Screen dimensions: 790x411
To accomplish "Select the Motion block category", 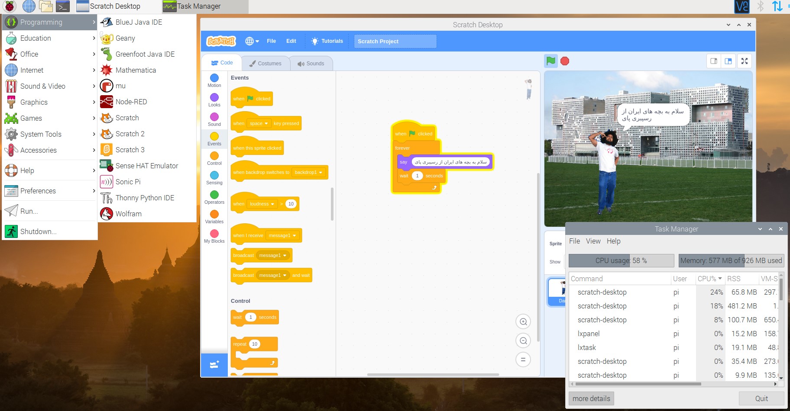I will coord(214,80).
